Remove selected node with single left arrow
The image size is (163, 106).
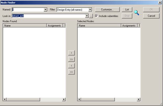point(71,66)
